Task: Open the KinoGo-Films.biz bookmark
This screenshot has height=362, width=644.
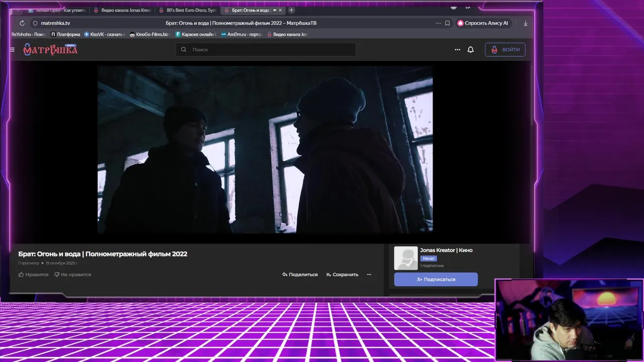Action: point(149,34)
